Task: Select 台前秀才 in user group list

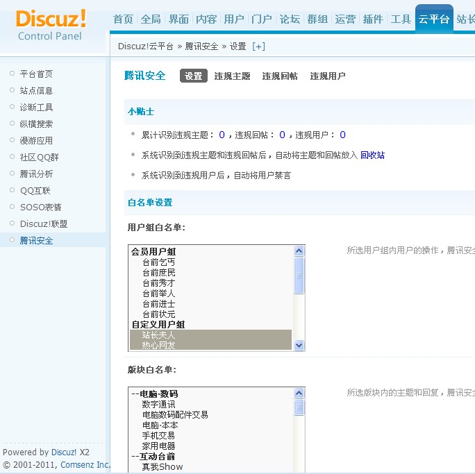Action: [x=159, y=282]
